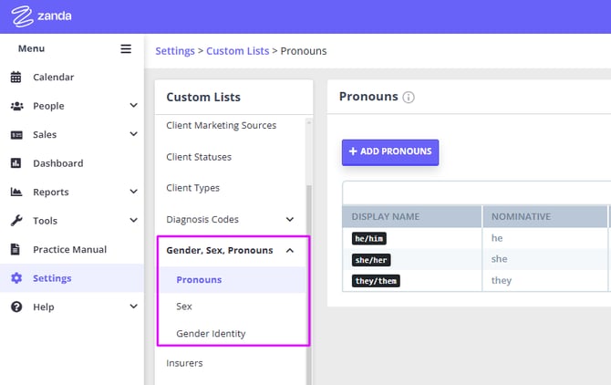Open the Practice Manual menu item
The image size is (611, 385).
click(69, 249)
